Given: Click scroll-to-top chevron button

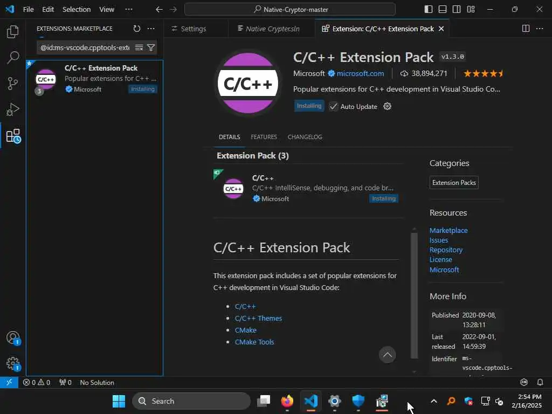Looking at the screenshot, I should click(x=387, y=355).
